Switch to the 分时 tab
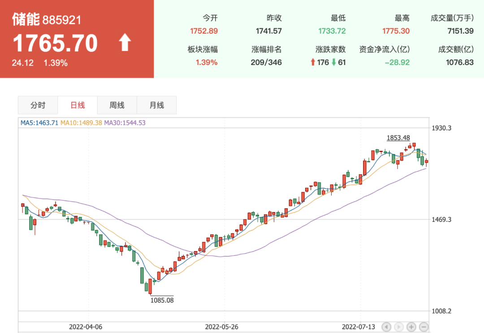The image size is (484, 333). pos(38,105)
